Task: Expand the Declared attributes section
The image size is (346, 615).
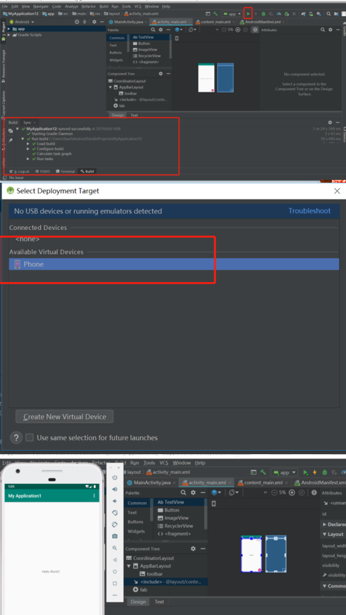Action: (x=325, y=524)
